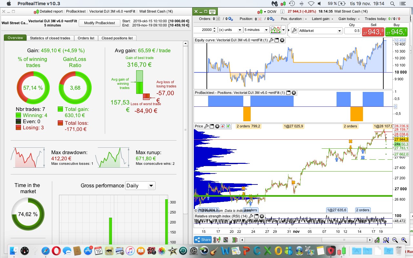Viewport: 413px width, 258px height.
Task: Open the Gross performance Daily dropdown
Action: tap(140, 185)
